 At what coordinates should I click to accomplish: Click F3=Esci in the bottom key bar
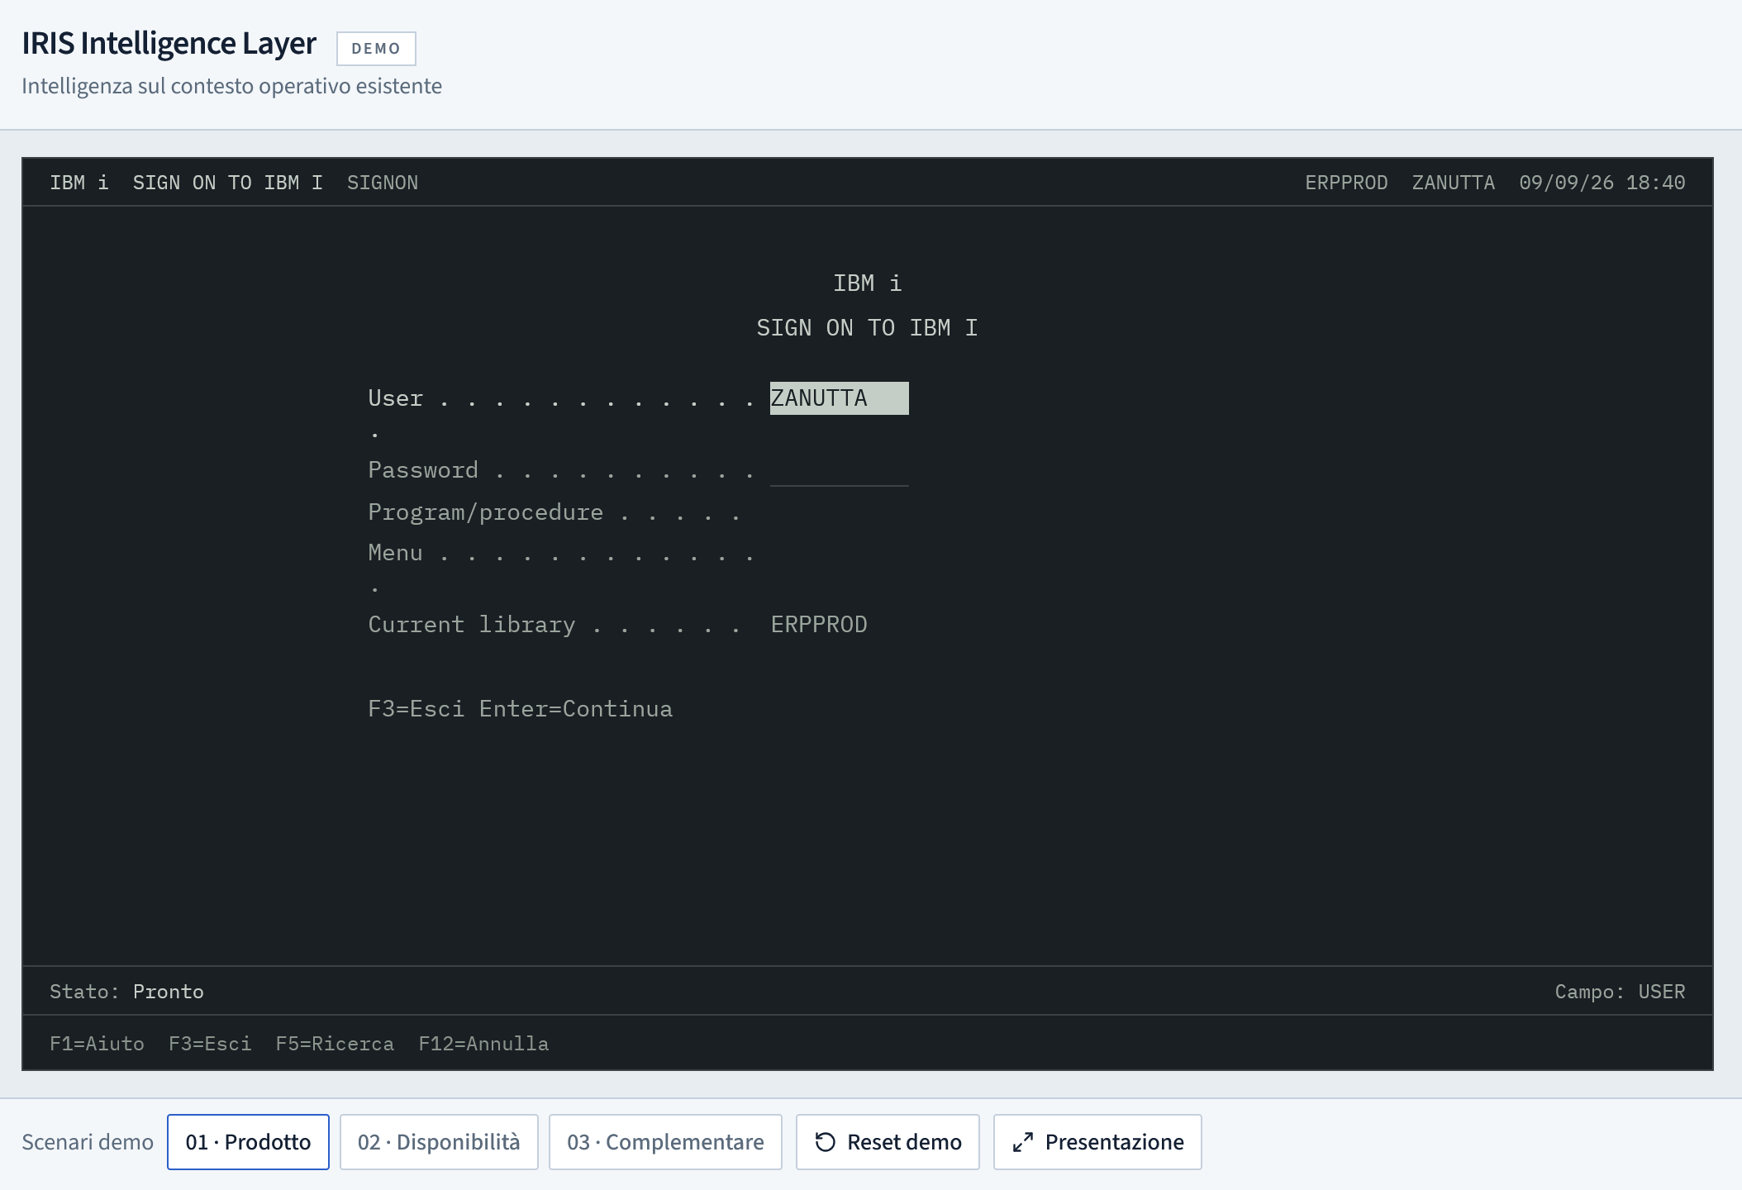210,1044
